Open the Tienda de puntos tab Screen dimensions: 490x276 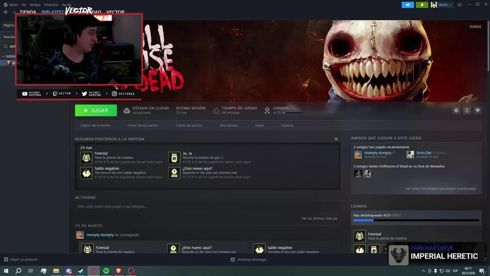189,125
